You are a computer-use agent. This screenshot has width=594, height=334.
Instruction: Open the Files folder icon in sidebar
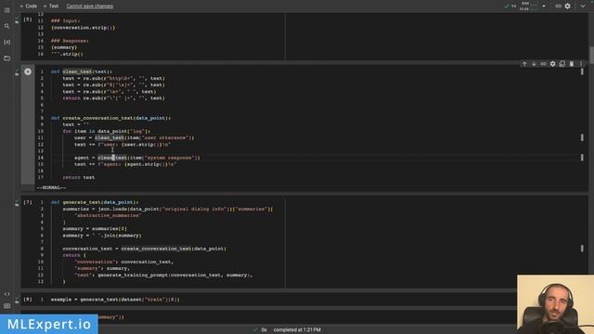click(6, 58)
